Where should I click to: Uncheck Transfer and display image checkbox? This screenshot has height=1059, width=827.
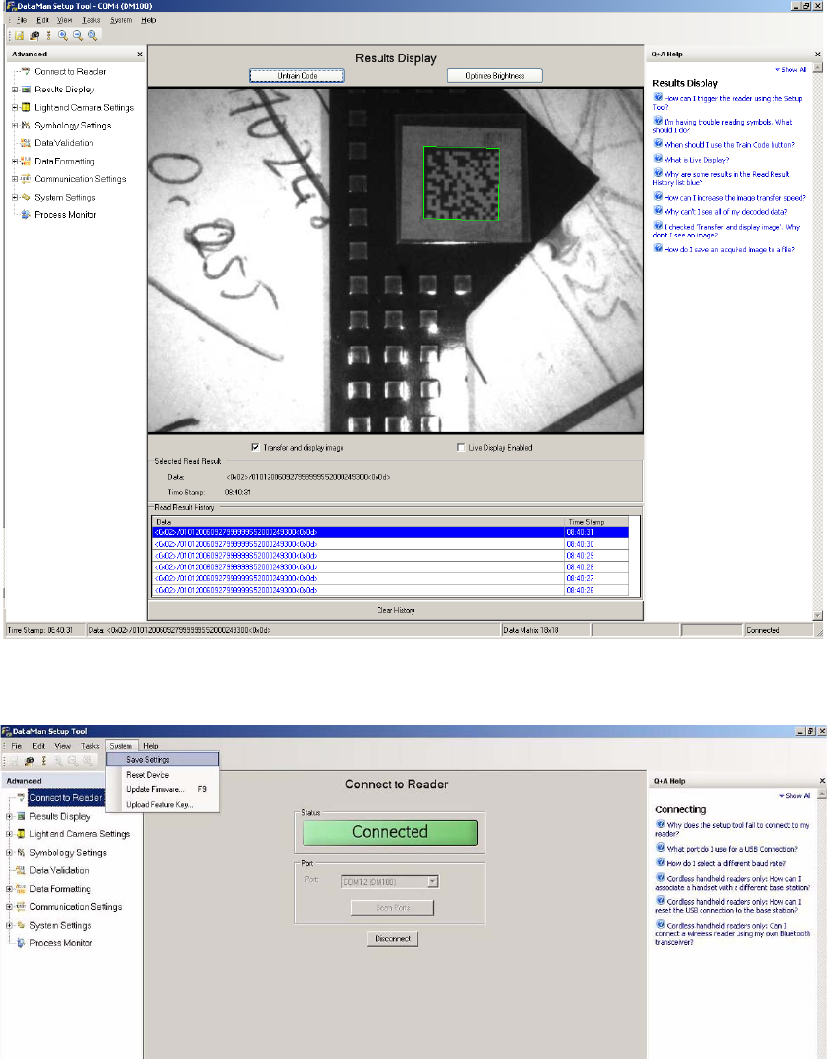[x=255, y=447]
